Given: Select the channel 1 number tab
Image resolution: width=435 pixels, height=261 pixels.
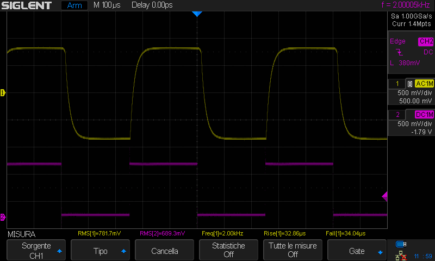Looking at the screenshot, I should pos(397,84).
